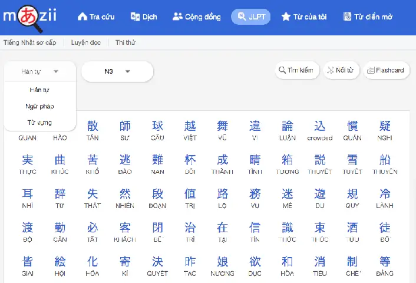Screen dimensions: 416x283
Task: Click the Tìm kiếm magnifier icon
Action: click(x=282, y=70)
